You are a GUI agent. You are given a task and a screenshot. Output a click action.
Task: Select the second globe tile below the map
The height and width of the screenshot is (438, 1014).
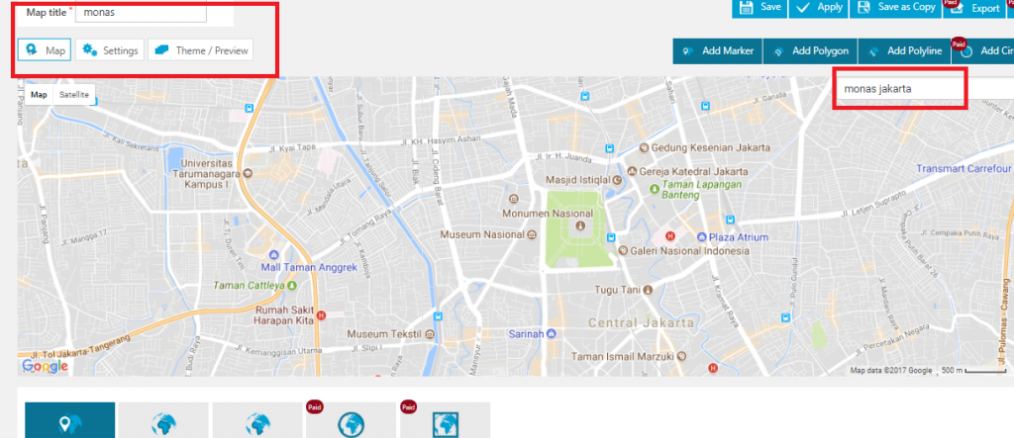[163, 420]
